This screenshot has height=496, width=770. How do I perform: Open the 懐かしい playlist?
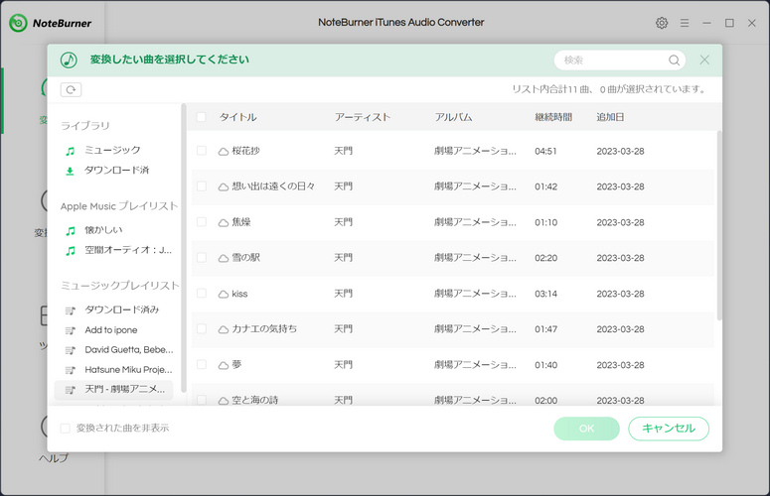coord(103,230)
